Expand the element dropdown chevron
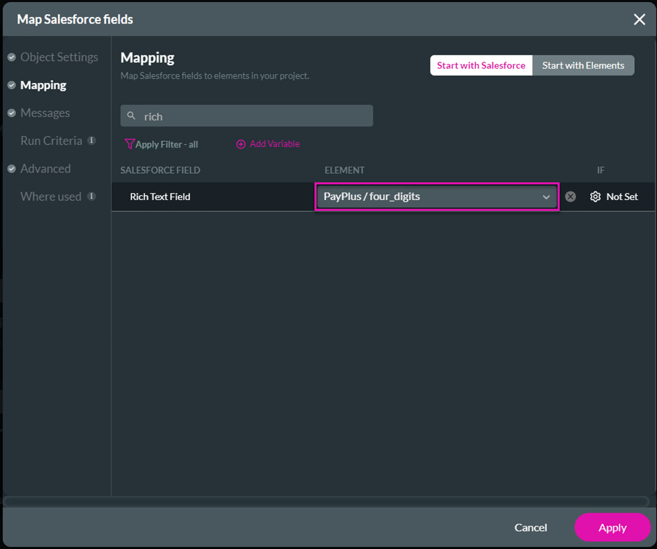Viewport: 657px width, 549px height. click(546, 197)
